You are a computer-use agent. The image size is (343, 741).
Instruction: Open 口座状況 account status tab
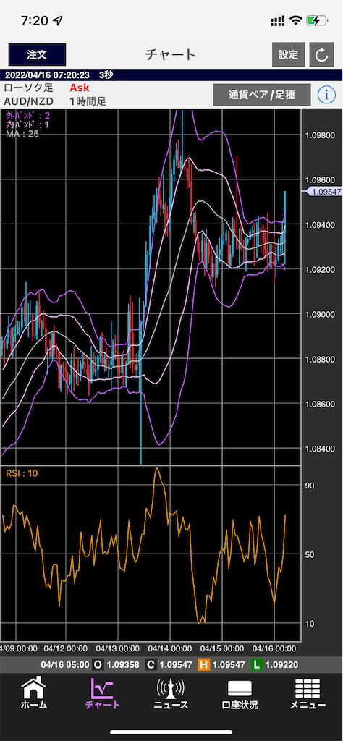(x=240, y=694)
